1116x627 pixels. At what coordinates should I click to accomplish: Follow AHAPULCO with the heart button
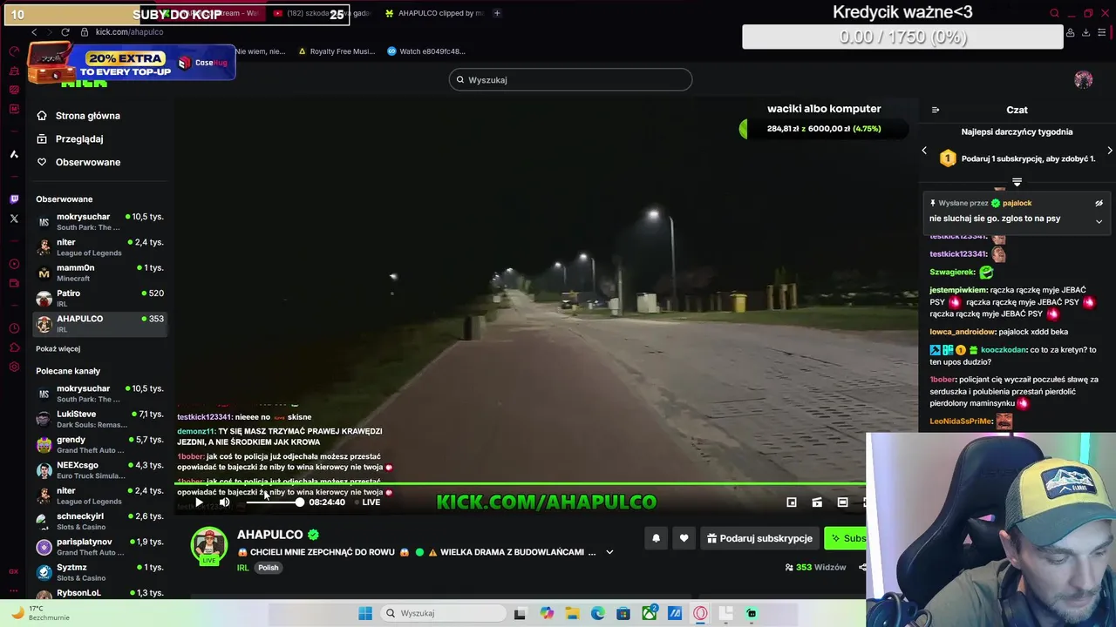coord(684,538)
